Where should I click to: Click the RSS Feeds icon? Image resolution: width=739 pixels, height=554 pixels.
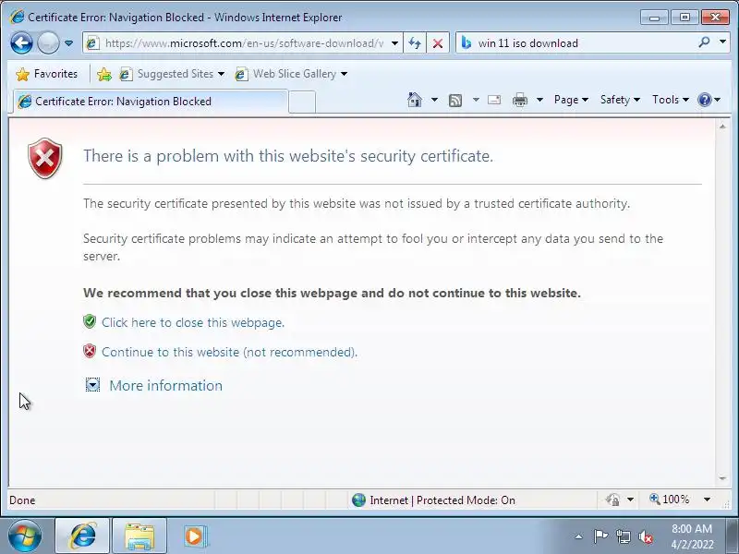[x=455, y=100]
